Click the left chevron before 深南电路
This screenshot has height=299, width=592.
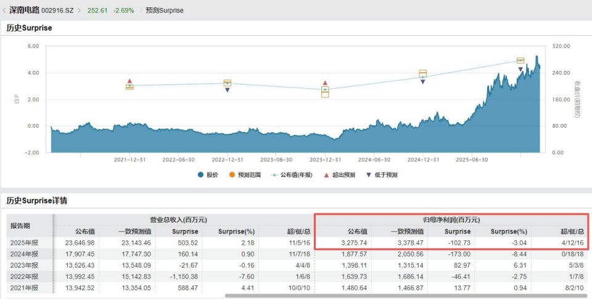click(x=4, y=10)
